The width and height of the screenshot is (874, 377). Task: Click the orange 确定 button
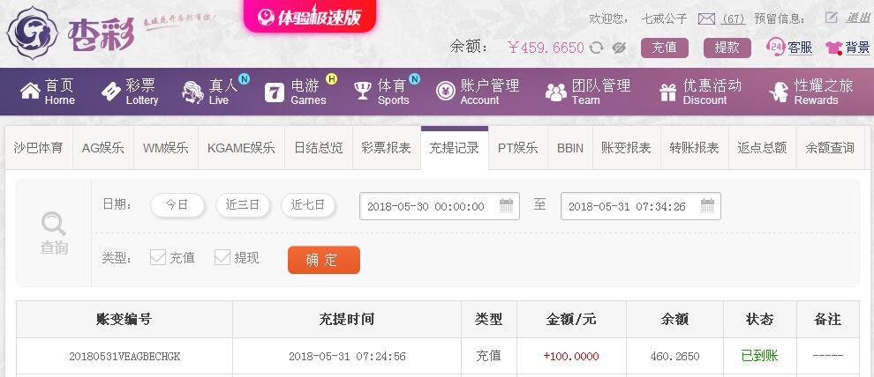pyautogui.click(x=324, y=260)
